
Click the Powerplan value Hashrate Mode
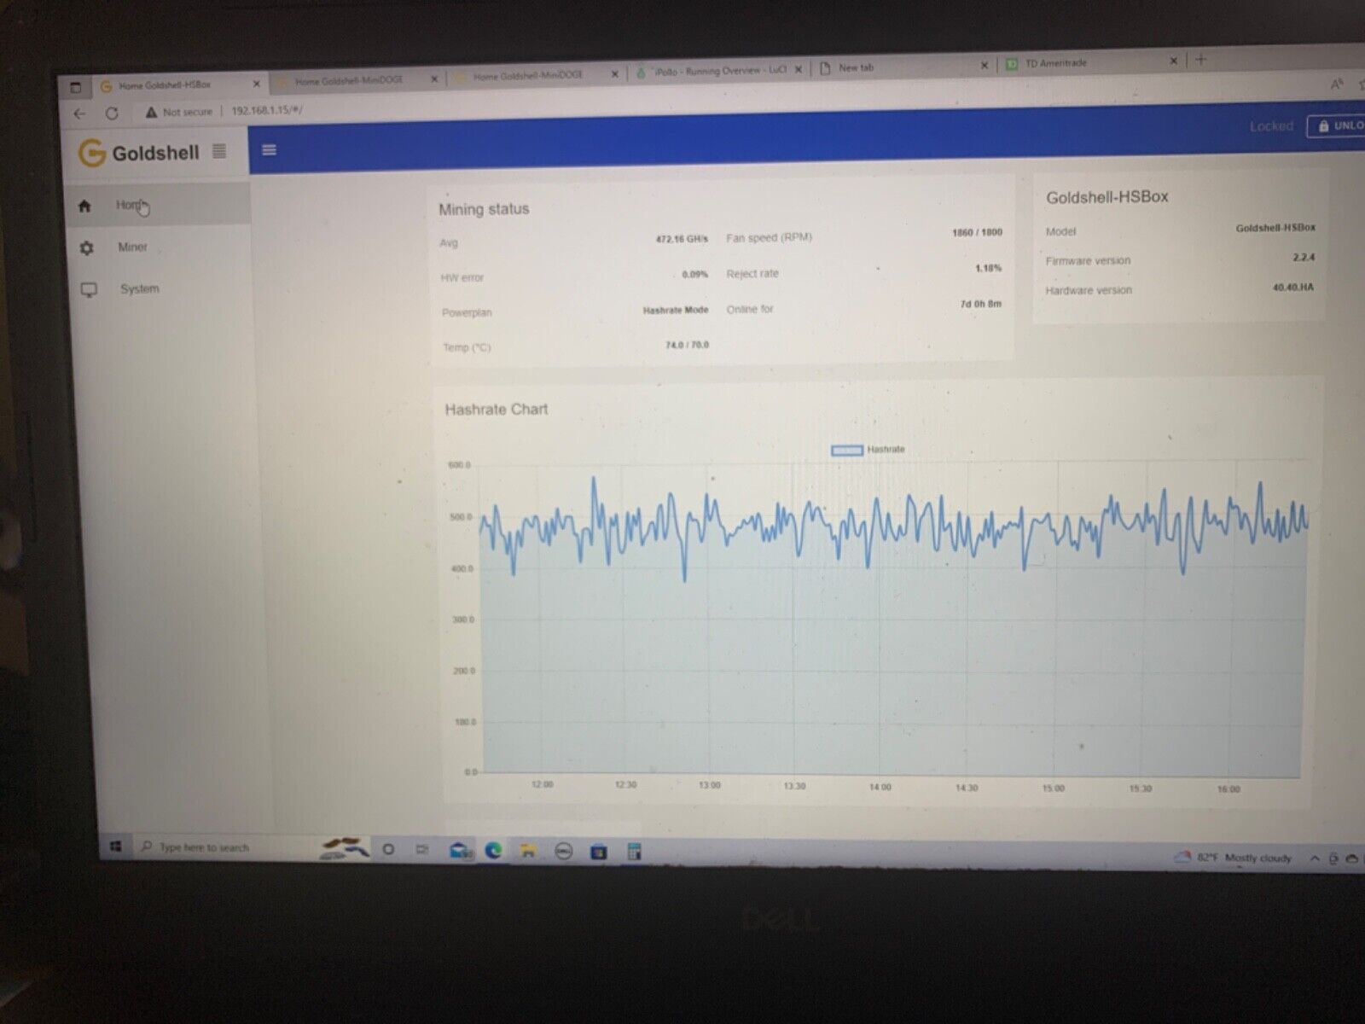[676, 310]
